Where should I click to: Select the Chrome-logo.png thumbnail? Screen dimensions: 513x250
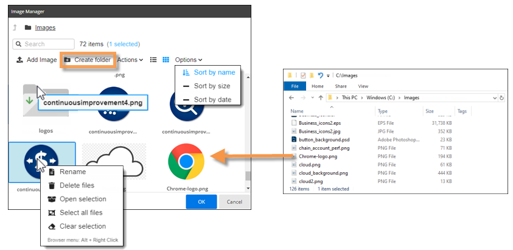point(186,162)
